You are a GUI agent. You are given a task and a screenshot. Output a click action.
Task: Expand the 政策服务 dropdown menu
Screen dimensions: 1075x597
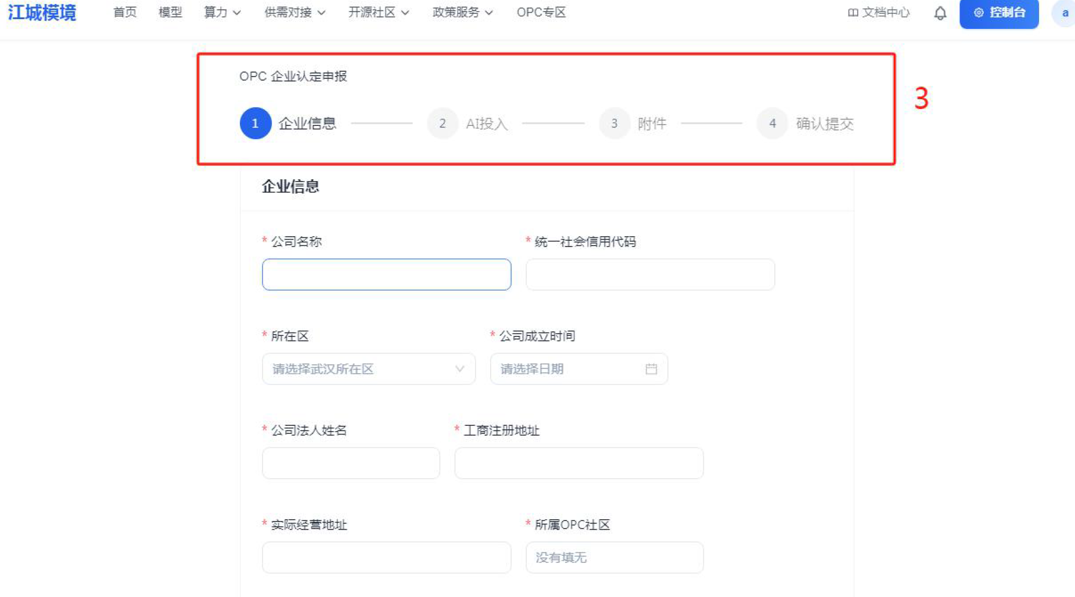(463, 12)
